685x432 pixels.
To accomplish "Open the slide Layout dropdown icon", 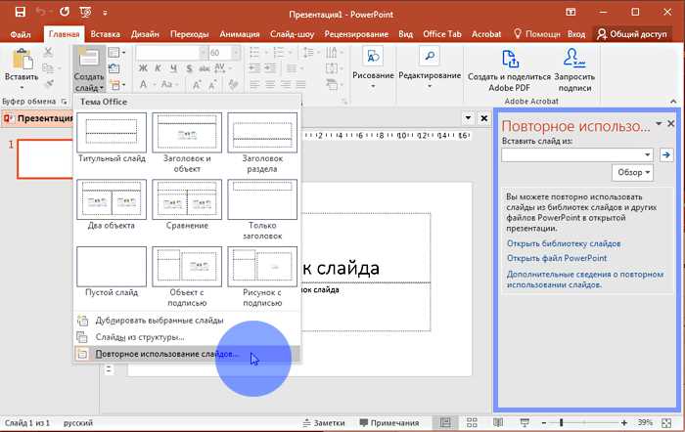I will 116,53.
